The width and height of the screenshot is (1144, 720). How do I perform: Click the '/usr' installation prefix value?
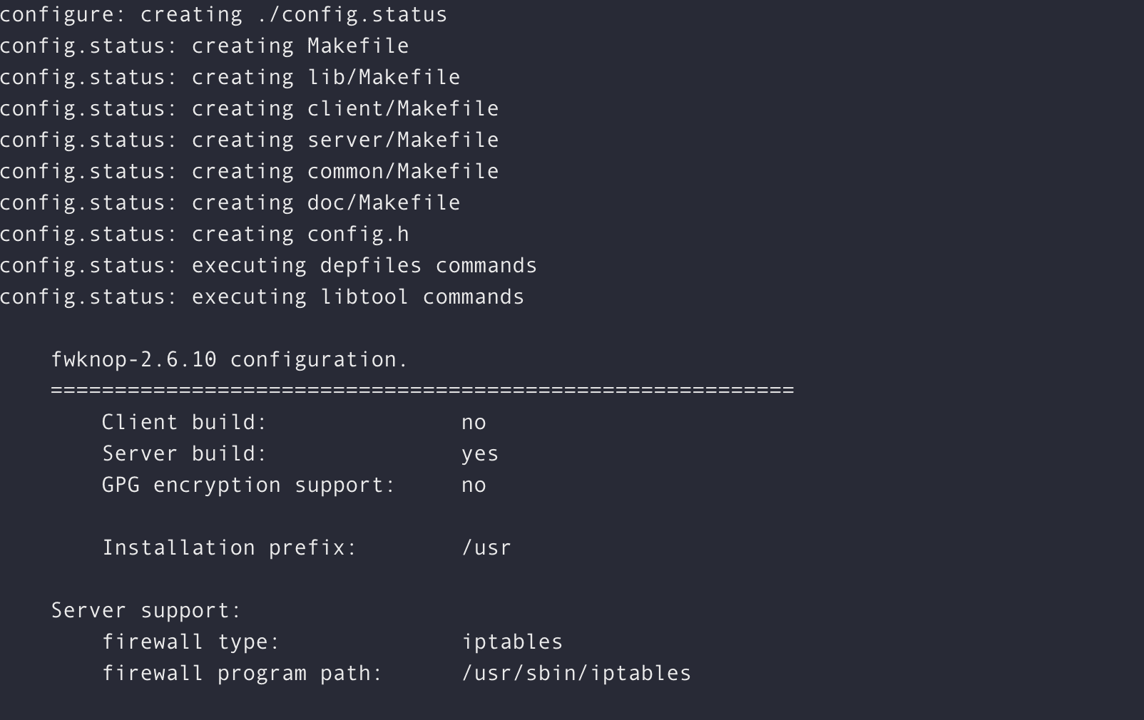(486, 547)
